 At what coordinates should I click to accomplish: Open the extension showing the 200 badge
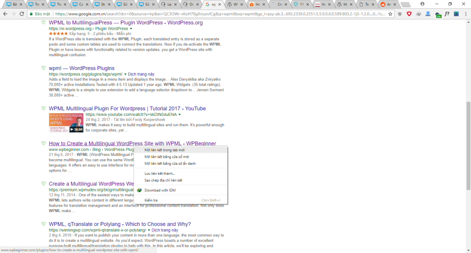(x=438, y=14)
